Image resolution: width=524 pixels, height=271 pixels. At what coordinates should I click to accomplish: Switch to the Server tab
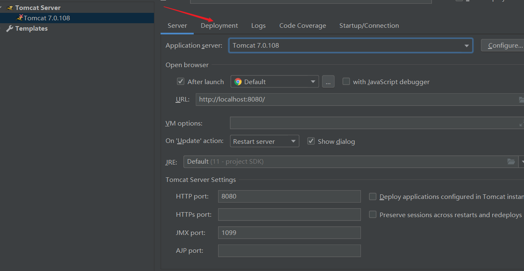coord(177,26)
